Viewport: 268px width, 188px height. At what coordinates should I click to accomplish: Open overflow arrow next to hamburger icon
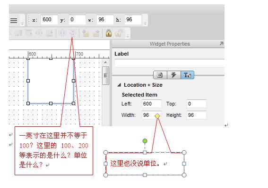pos(22,23)
